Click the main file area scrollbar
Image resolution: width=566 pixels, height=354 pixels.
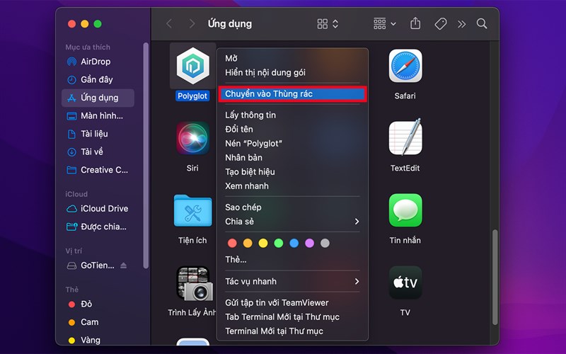(495, 277)
